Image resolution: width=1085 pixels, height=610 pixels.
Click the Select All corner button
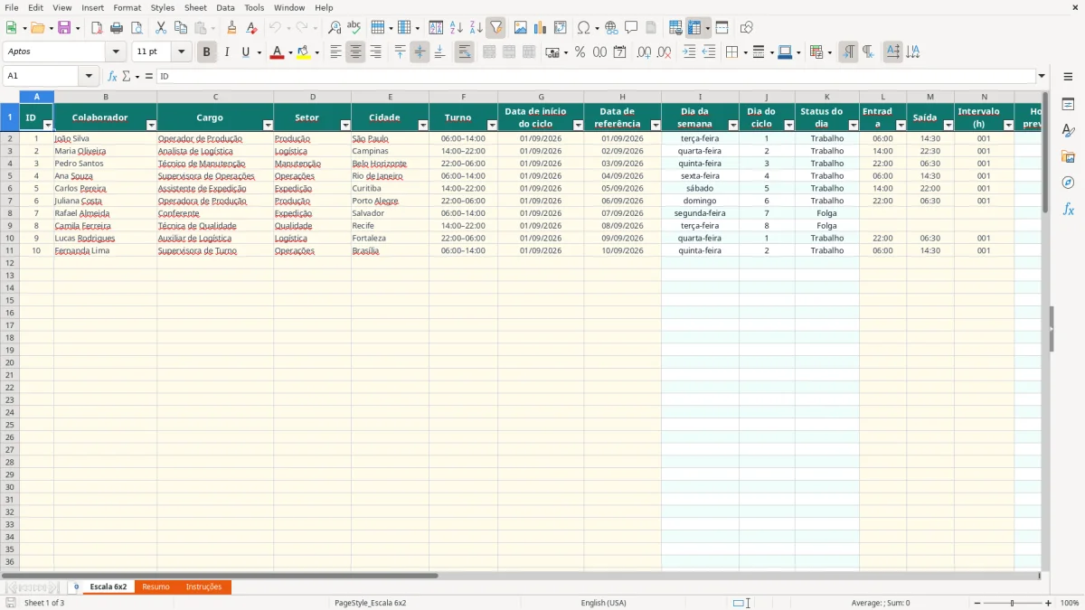tap(10, 97)
